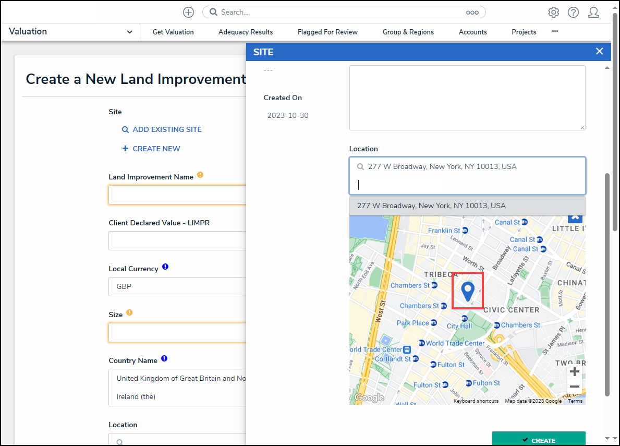Open the Country Name field
This screenshot has width=620, height=446.
[x=177, y=388]
